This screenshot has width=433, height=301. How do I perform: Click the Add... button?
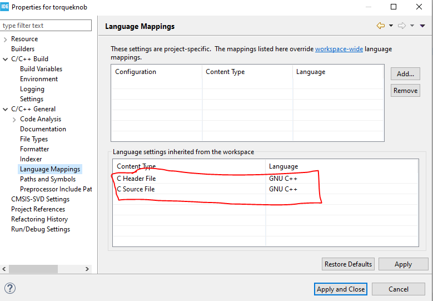405,74
